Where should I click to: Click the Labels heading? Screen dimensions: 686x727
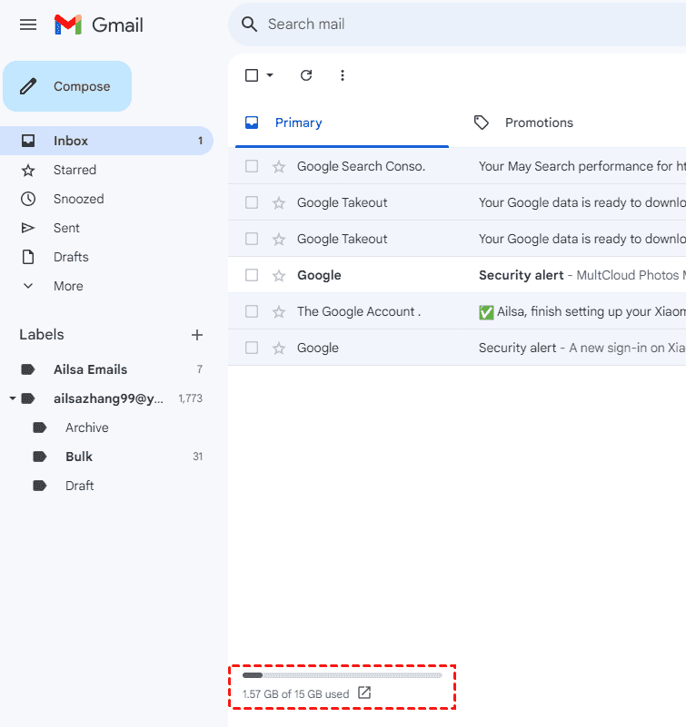coord(42,335)
